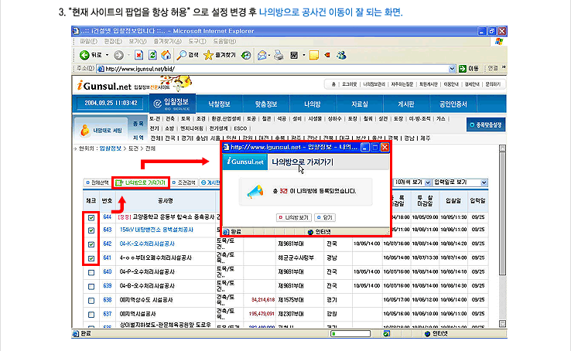This screenshot has height=351, width=571.
Task: Open the 154kV 내당변전소 project link
Action: point(156,230)
